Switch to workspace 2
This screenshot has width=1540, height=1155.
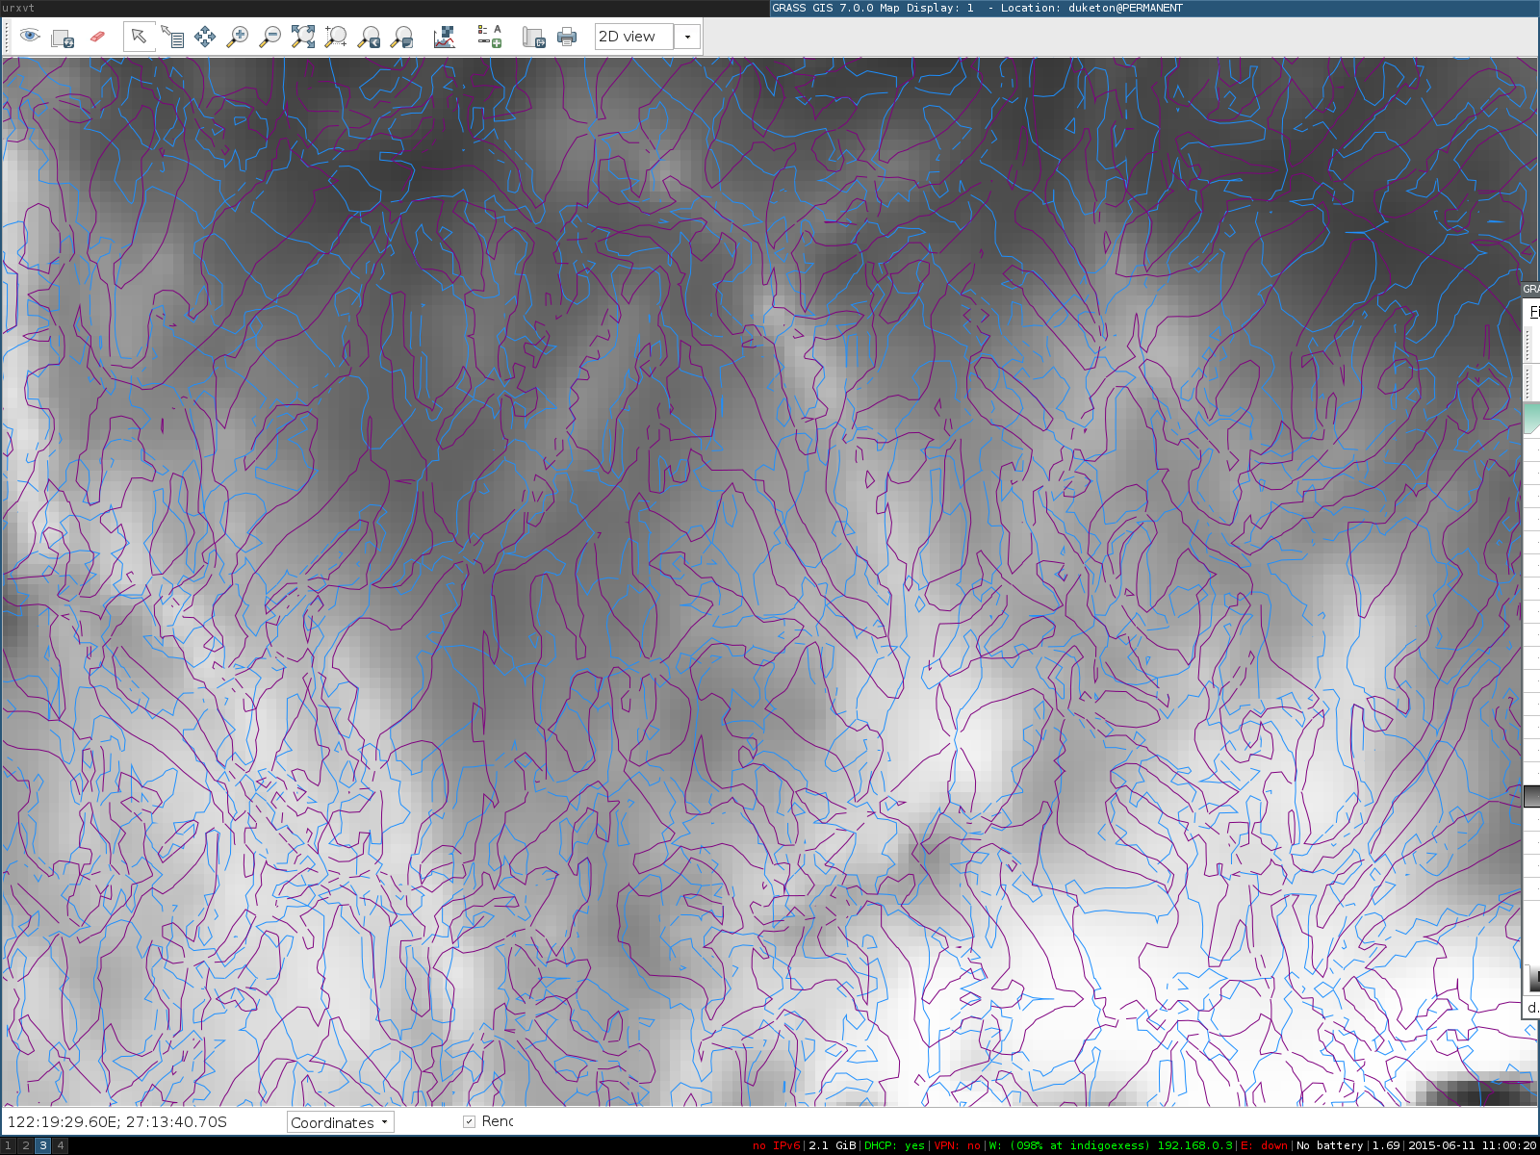coord(26,1145)
